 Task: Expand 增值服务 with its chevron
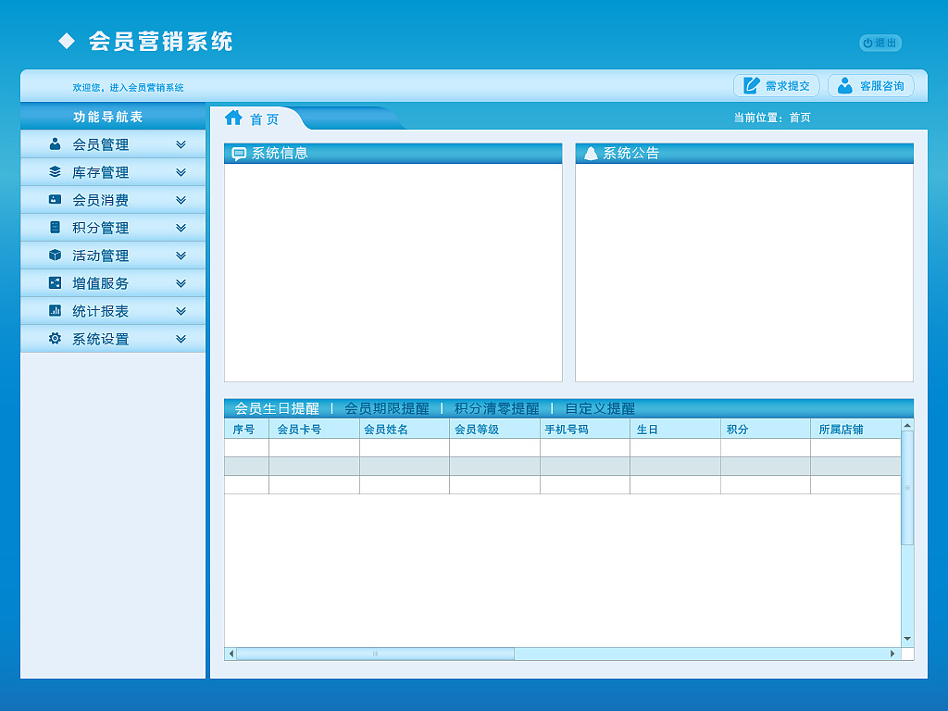(181, 283)
